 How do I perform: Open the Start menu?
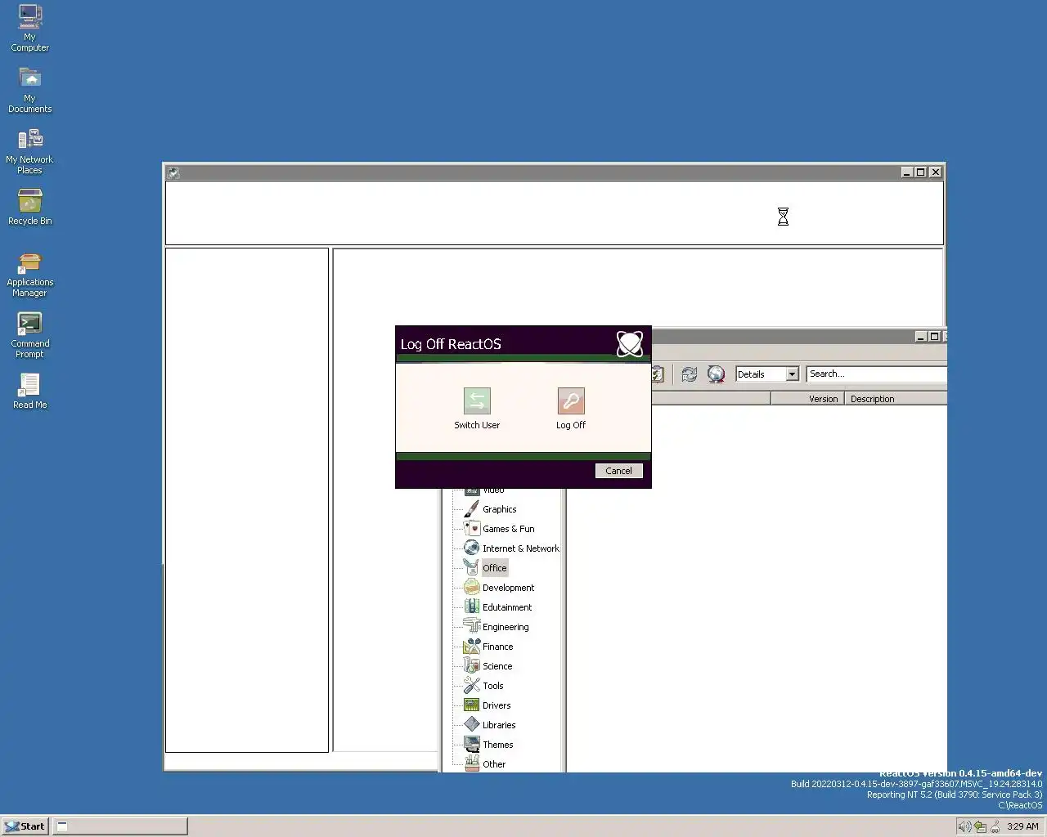[x=25, y=826]
